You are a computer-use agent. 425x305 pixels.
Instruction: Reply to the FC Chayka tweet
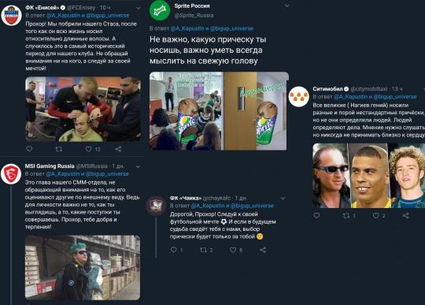pos(173,249)
